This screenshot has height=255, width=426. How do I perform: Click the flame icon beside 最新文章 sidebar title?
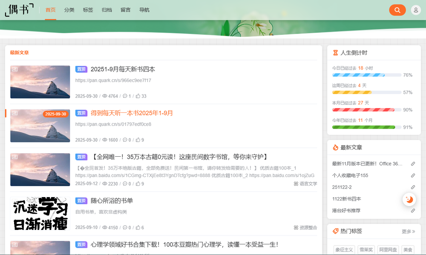[x=334, y=148]
